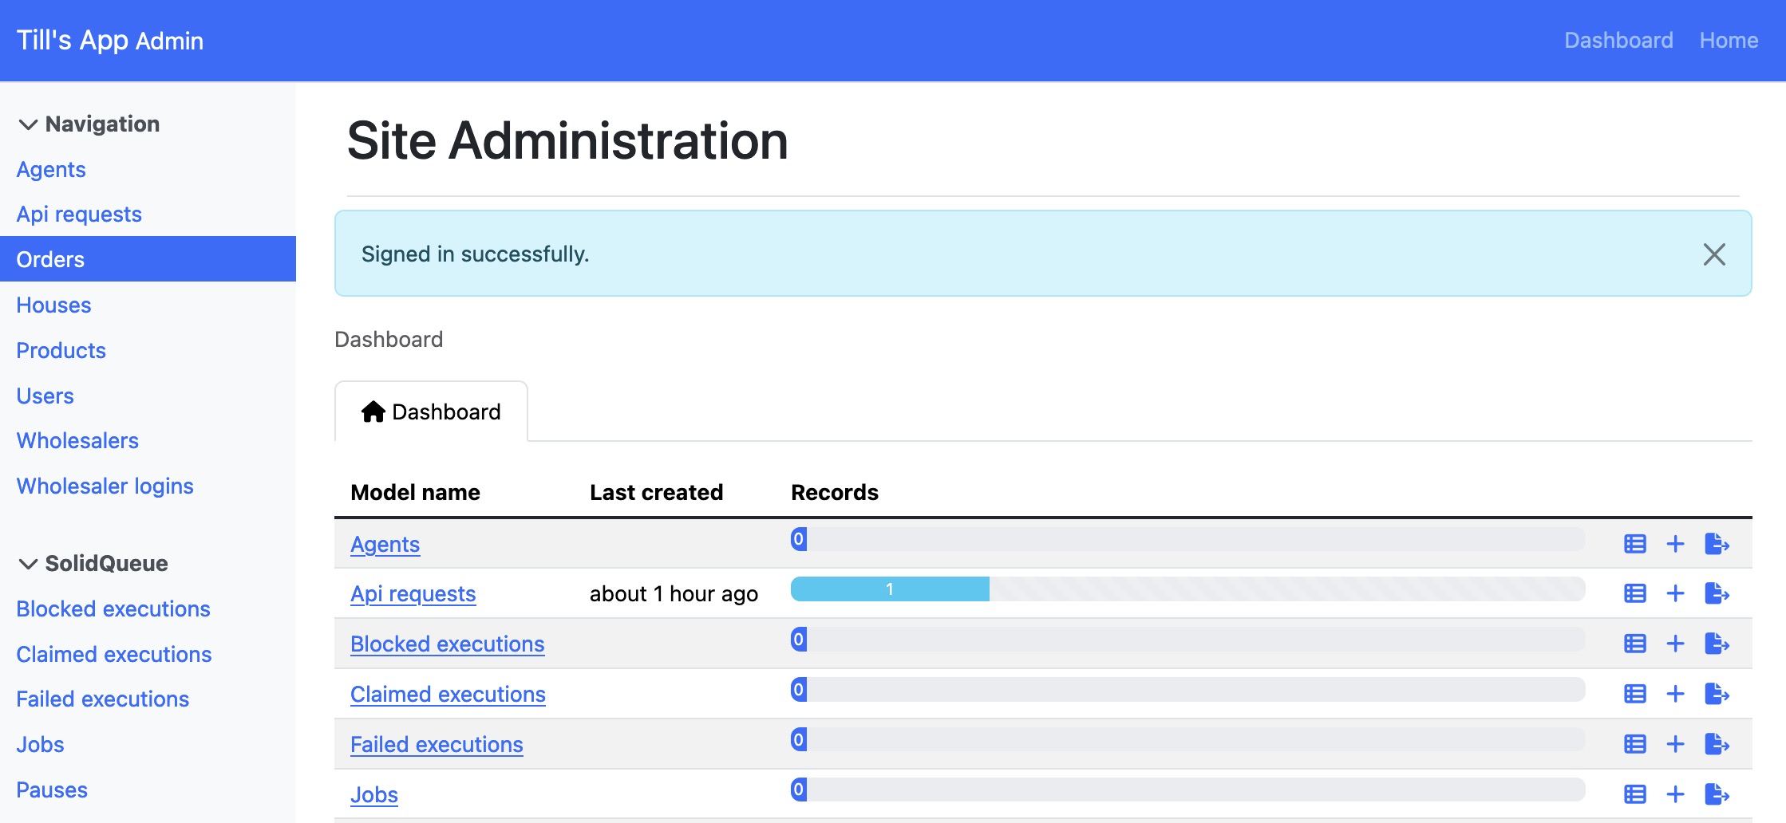Dismiss the 'Signed in successfully' alert
Screen dimensions: 1786x823
1713,254
